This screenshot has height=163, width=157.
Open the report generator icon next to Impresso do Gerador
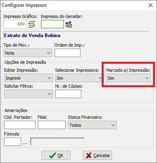coord(69,24)
